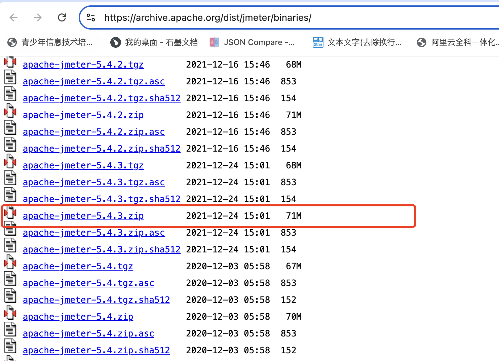Go forward with the browser forward arrow
Image resolution: width=499 pixels, height=361 pixels.
(x=38, y=17)
